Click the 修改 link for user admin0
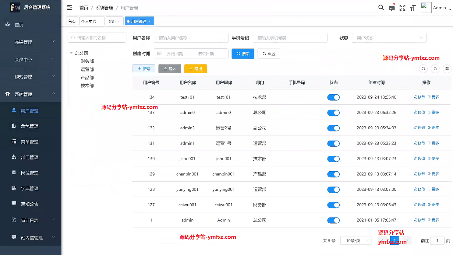This screenshot has height=255, width=453. point(420,112)
